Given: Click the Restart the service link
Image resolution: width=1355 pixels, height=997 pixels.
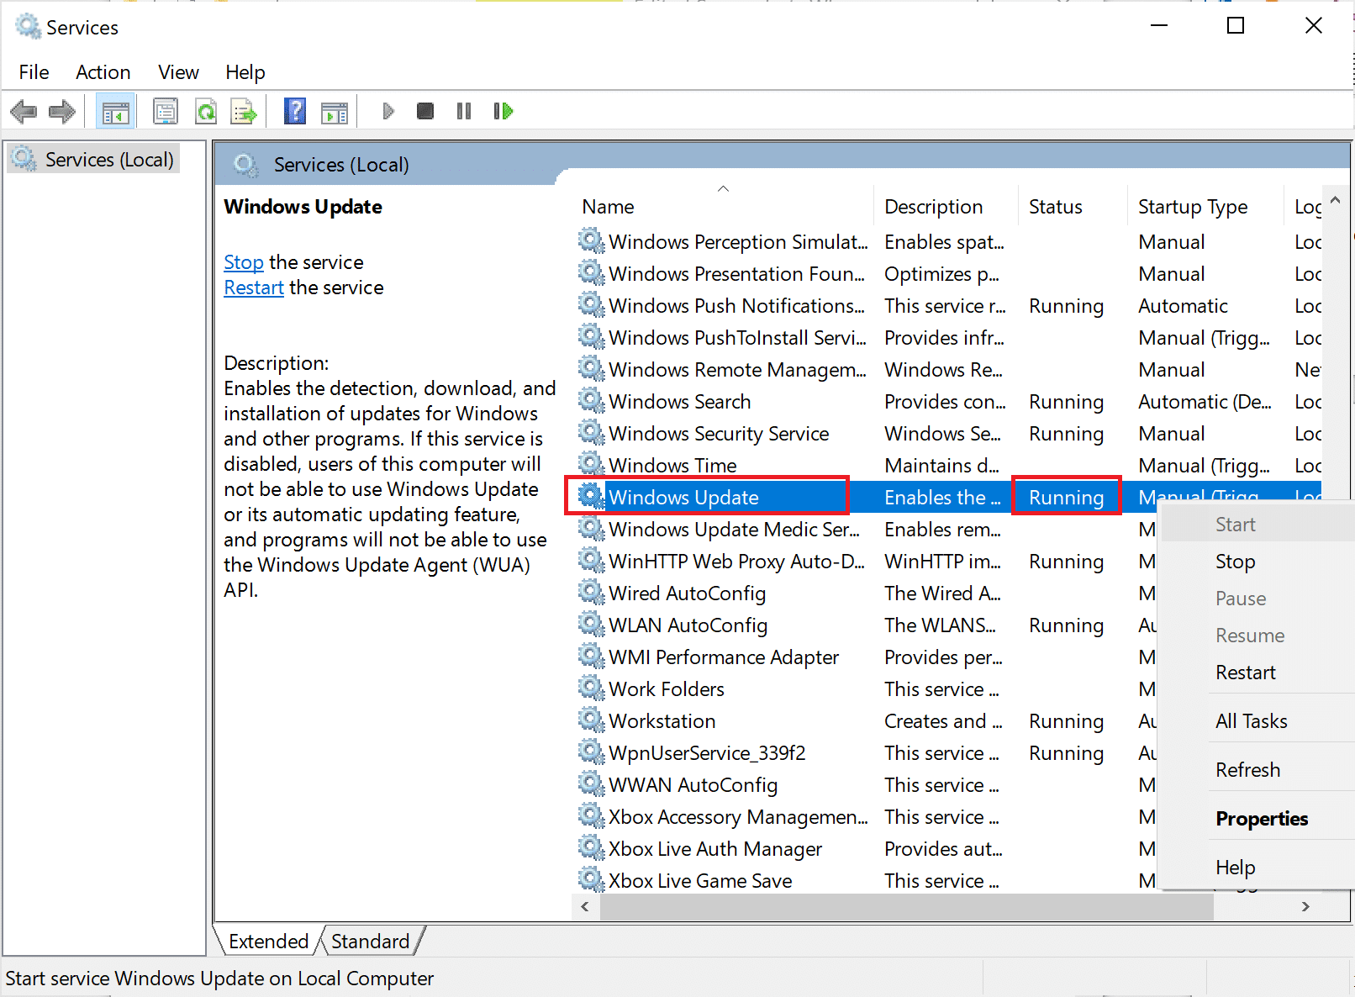Looking at the screenshot, I should click(254, 287).
